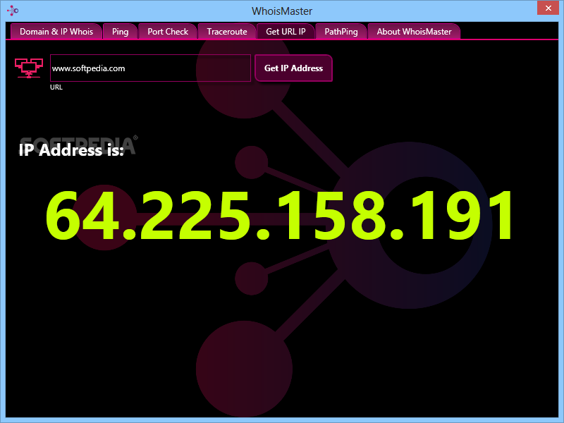Click the WhoisMaster app icon in title bar
564x423 pixels.
click(x=13, y=11)
